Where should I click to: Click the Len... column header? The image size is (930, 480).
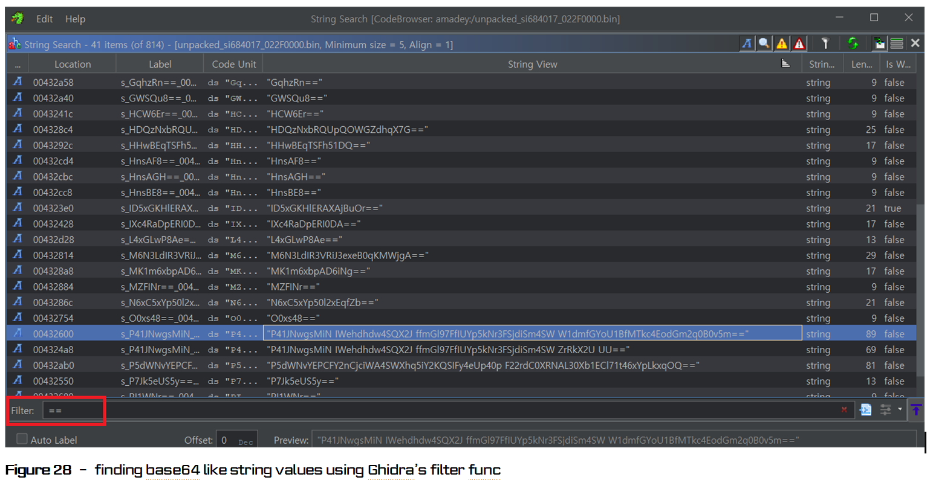pyautogui.click(x=861, y=64)
